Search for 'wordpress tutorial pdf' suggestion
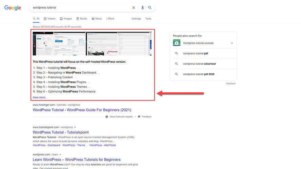 point(195,53)
